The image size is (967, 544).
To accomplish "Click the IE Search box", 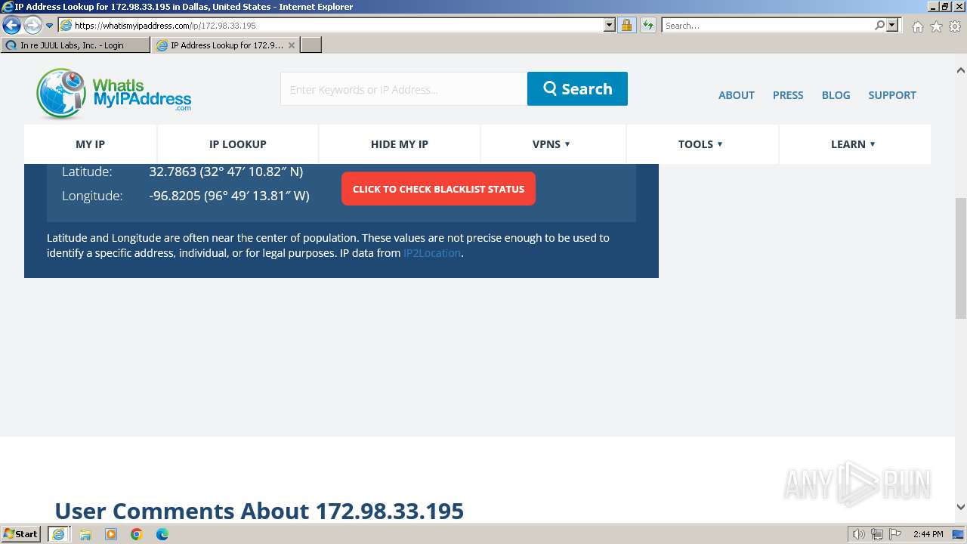I will point(767,26).
